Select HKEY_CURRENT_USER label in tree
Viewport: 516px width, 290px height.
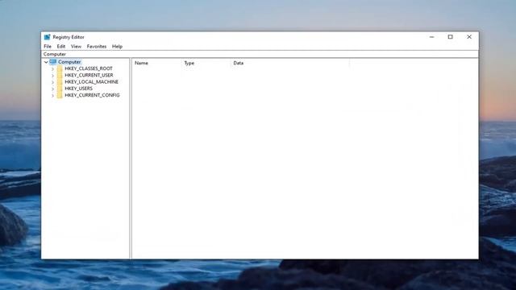[89, 75]
